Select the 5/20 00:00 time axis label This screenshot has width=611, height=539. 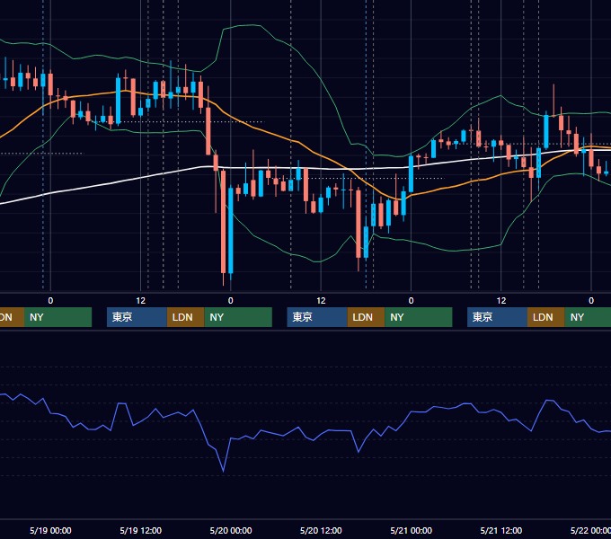point(231,530)
